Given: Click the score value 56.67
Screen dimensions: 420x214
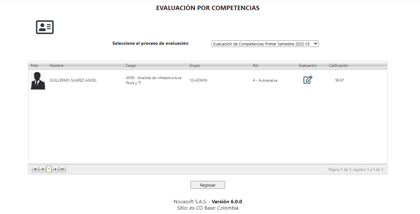Looking at the screenshot, I should point(339,80).
